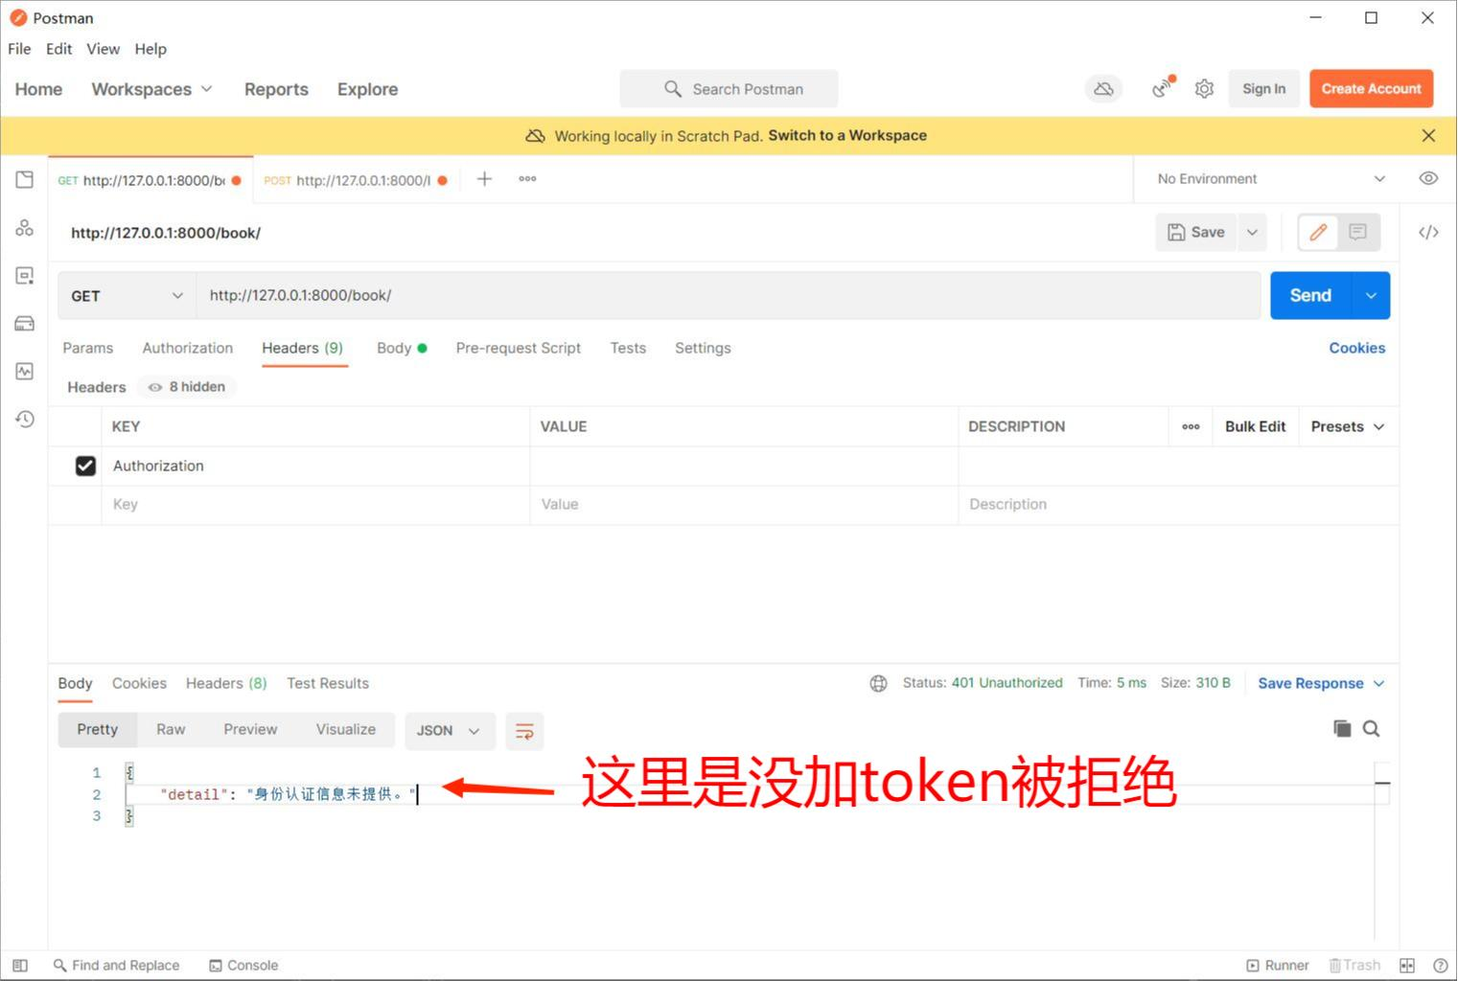Open the No Environment selector
This screenshot has width=1458, height=981.
tap(1270, 179)
